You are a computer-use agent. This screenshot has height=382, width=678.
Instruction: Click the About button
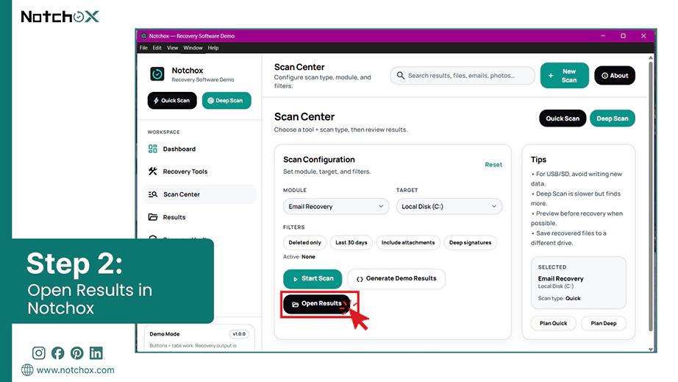click(x=615, y=75)
